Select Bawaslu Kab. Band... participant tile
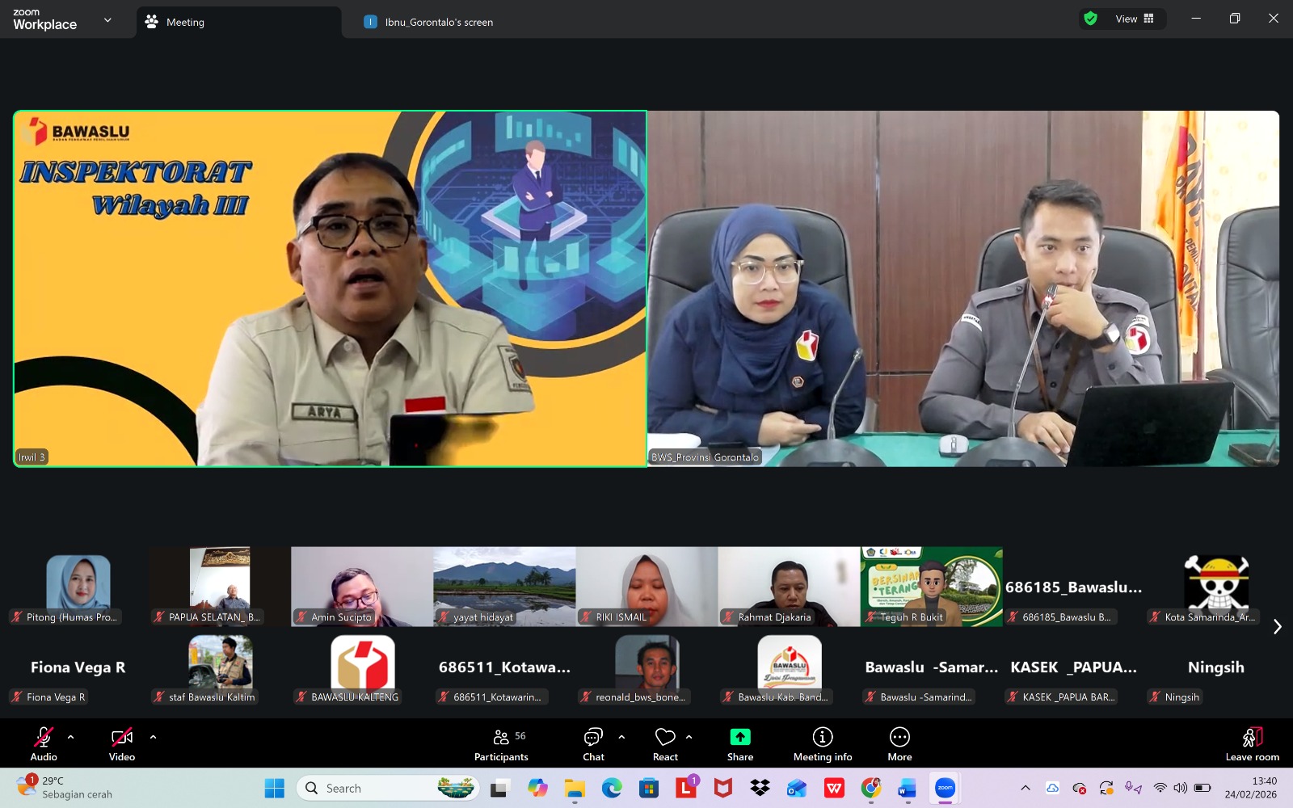The height and width of the screenshot is (808, 1293). point(789,667)
